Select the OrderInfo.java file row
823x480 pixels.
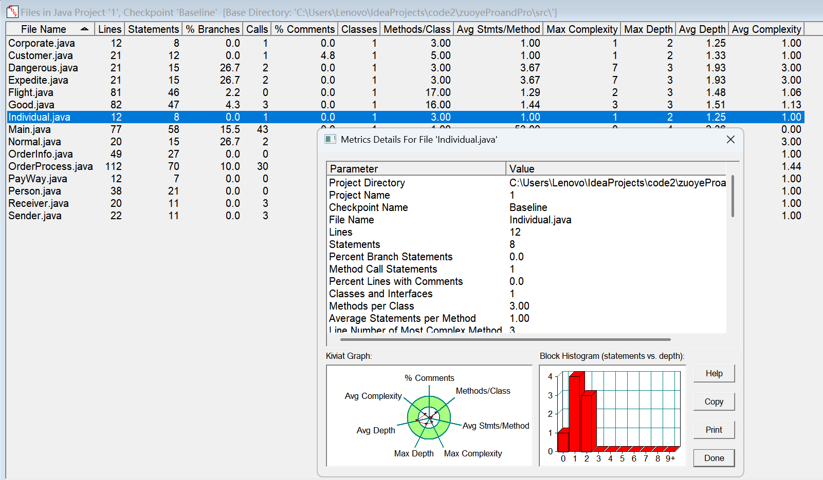[162, 154]
